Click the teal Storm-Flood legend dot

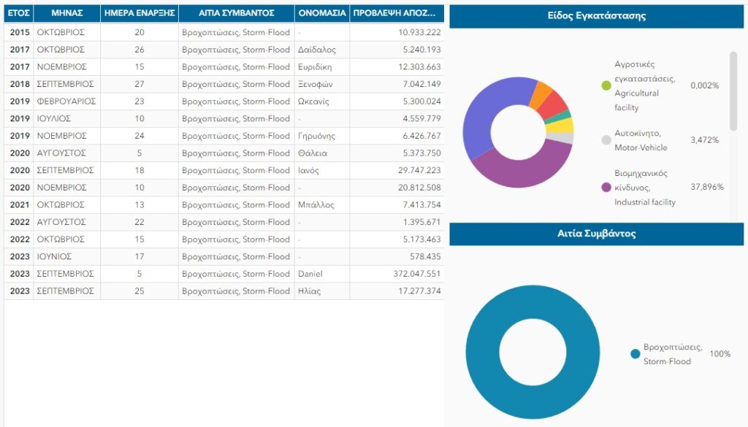(x=635, y=354)
